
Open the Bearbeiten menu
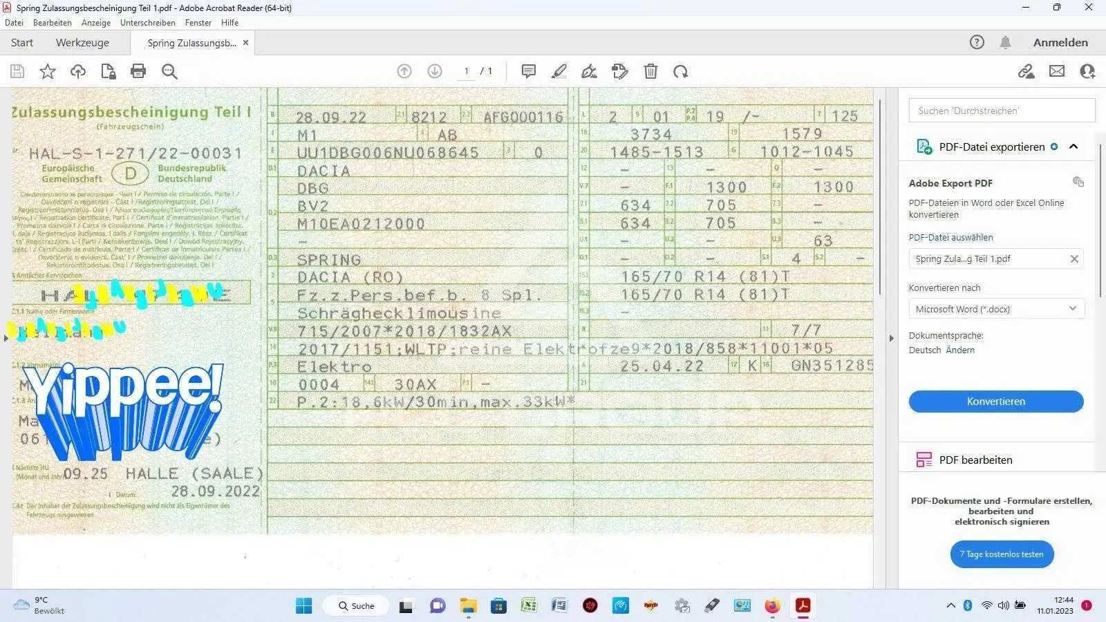point(53,23)
